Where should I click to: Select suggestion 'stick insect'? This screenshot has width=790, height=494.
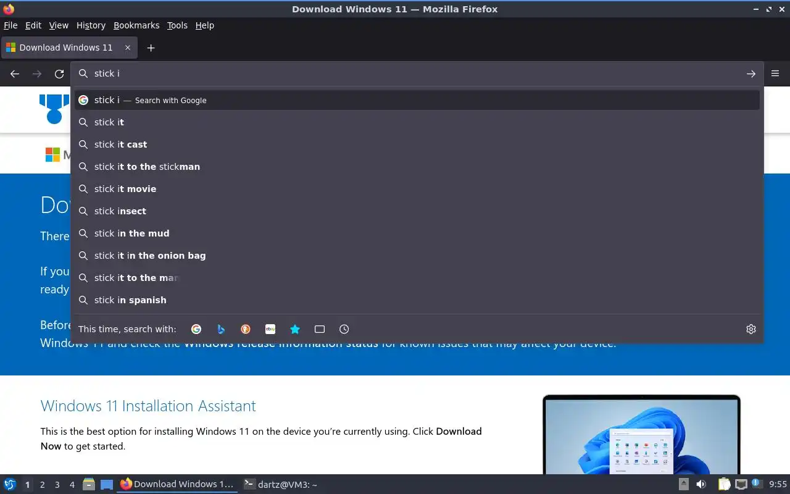click(417, 211)
